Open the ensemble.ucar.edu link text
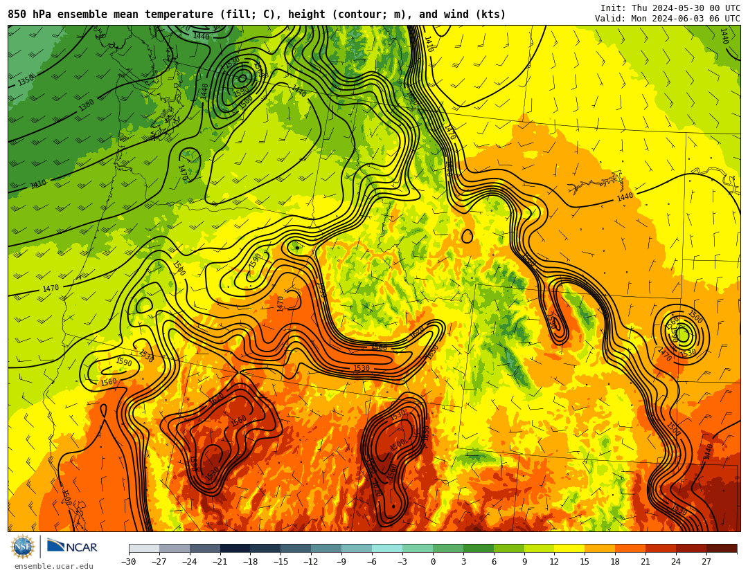This screenshot has width=748, height=575. point(54,567)
